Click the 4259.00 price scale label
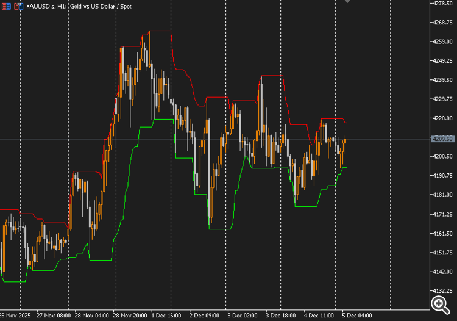The width and height of the screenshot is (457, 321). pyautogui.click(x=442, y=41)
